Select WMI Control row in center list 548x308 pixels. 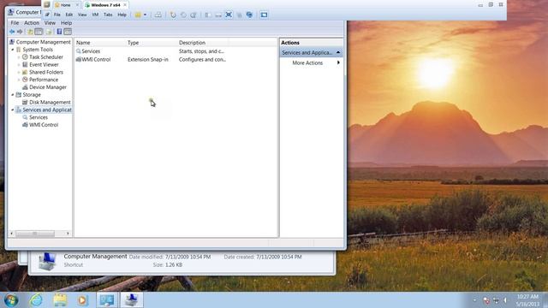pos(151,59)
